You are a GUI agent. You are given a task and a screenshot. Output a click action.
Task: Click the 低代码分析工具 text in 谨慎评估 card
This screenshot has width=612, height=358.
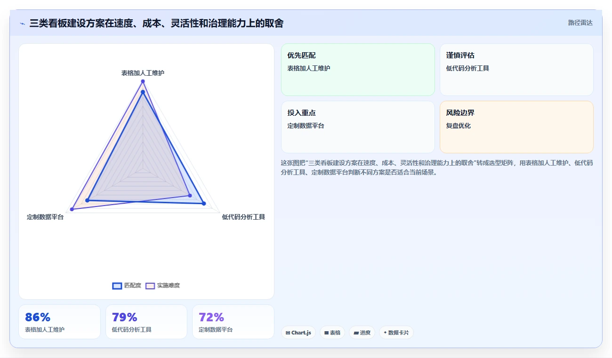point(467,68)
